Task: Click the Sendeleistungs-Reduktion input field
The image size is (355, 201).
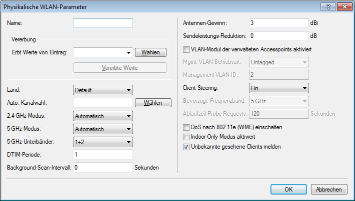Action: (278, 36)
